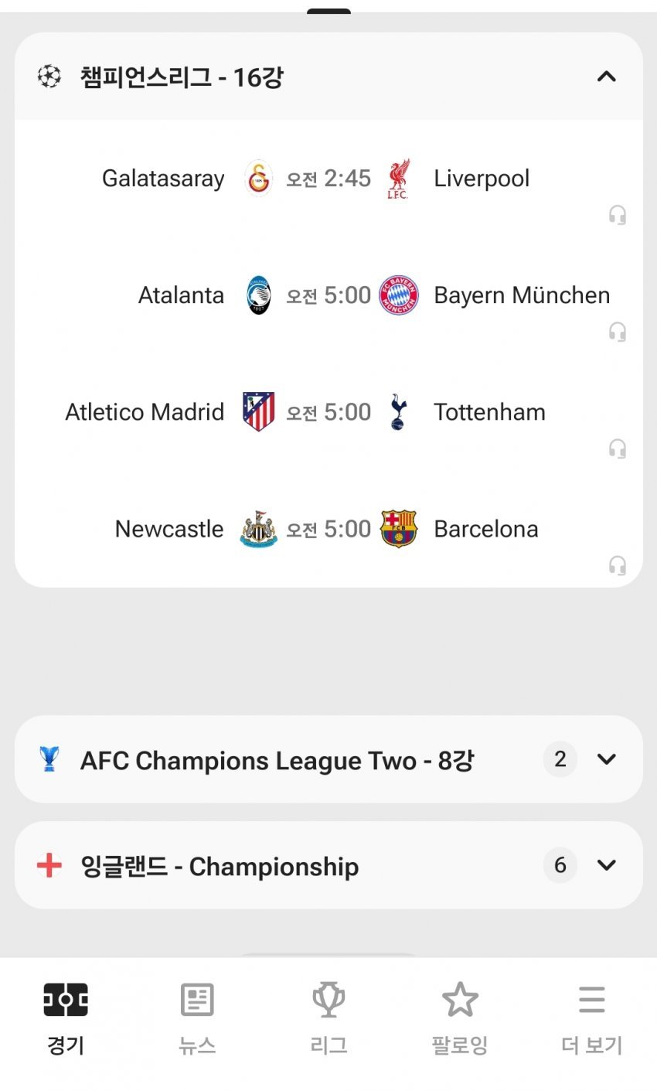Click the Bayern München club logo
This screenshot has width=657, height=1091.
398,295
